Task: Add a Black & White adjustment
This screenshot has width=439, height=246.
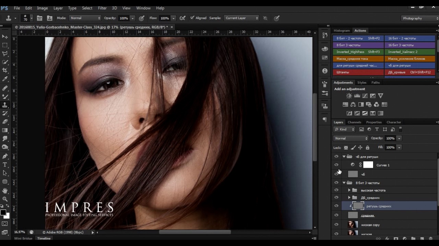Action: pos(361,105)
